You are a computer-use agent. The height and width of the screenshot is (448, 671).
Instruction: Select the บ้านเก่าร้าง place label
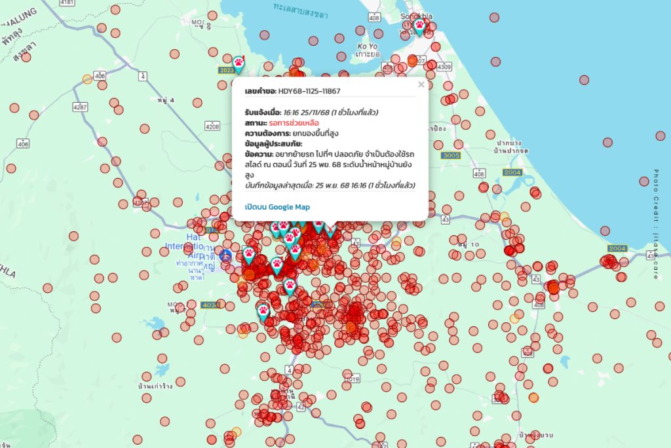(155, 386)
